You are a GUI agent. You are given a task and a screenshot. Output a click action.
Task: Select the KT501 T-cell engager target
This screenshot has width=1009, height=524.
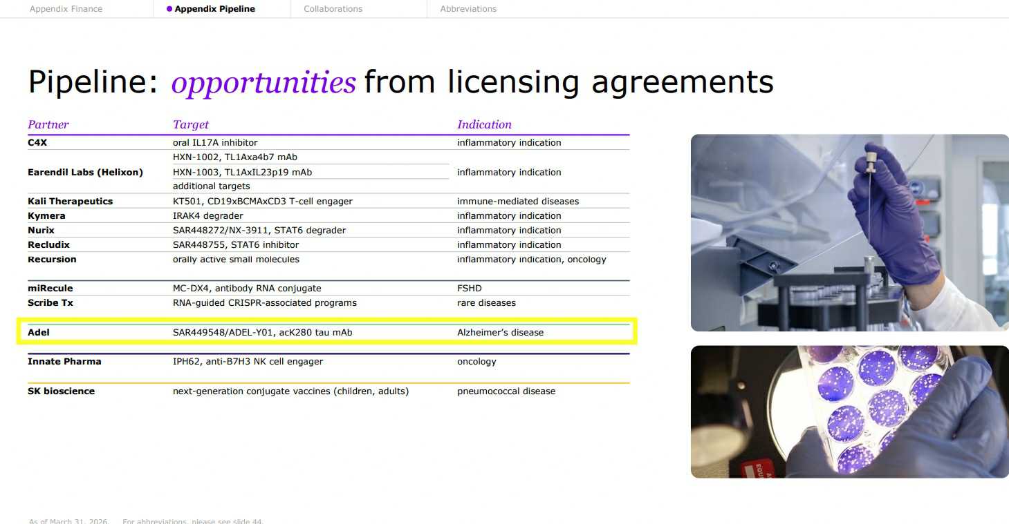click(263, 201)
